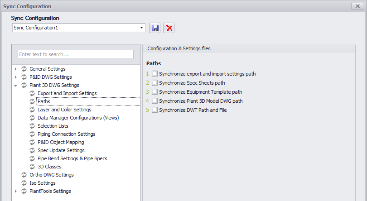Screen dimensions: 367x201
Task: Expand the PlantTools Settings tree node
Action: tap(16, 191)
